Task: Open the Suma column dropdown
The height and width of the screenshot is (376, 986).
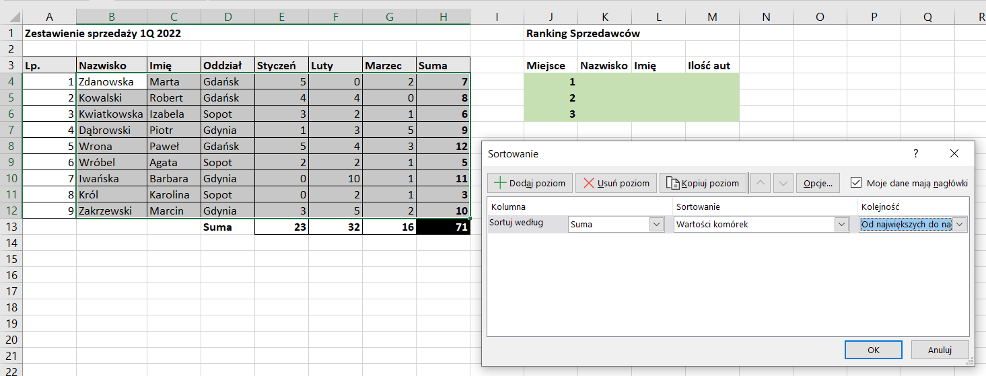Action: (657, 225)
